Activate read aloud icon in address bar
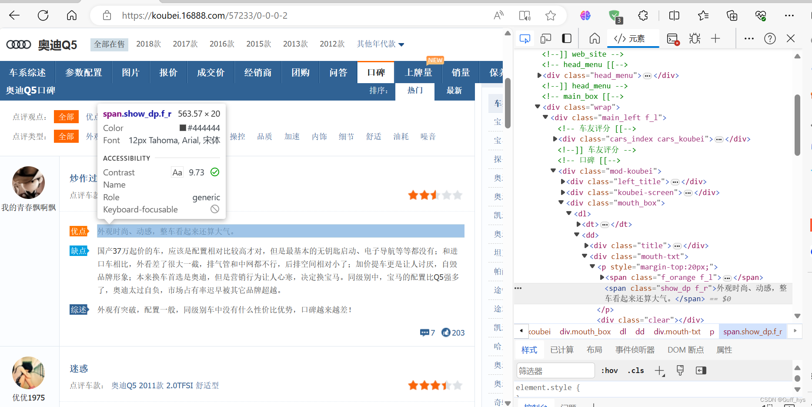This screenshot has height=407, width=812. pyautogui.click(x=499, y=16)
